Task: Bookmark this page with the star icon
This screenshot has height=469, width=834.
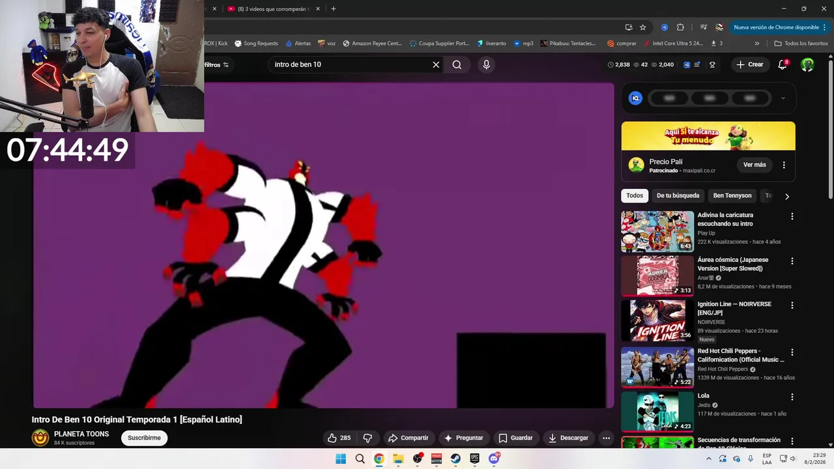Action: pos(643,27)
